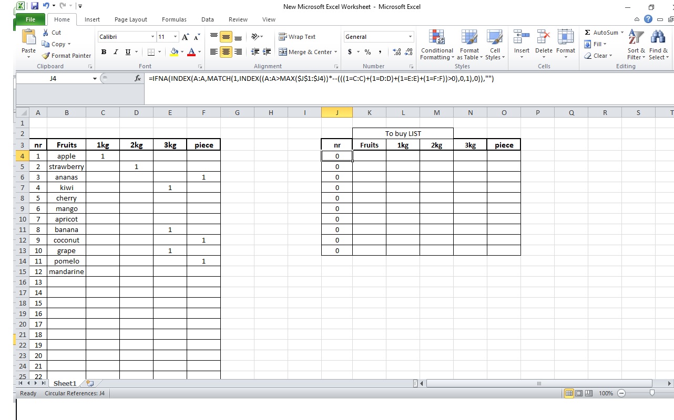Click the Sort & Filter icon
Image resolution: width=674 pixels, height=420 pixels.
[636, 46]
